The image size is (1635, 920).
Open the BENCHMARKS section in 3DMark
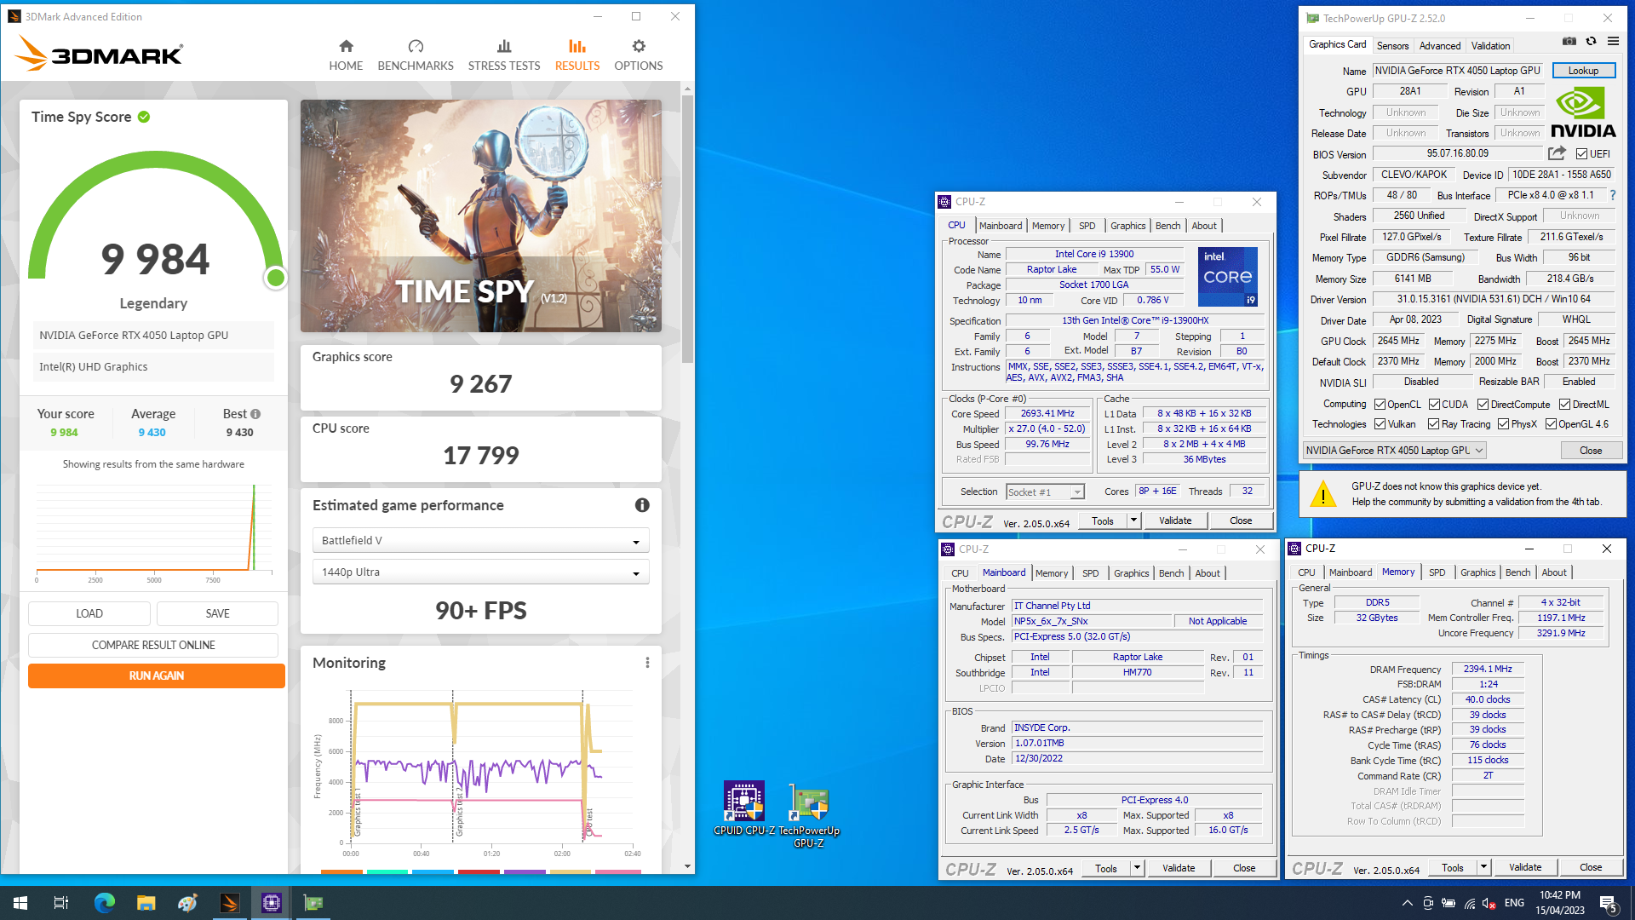coord(416,55)
